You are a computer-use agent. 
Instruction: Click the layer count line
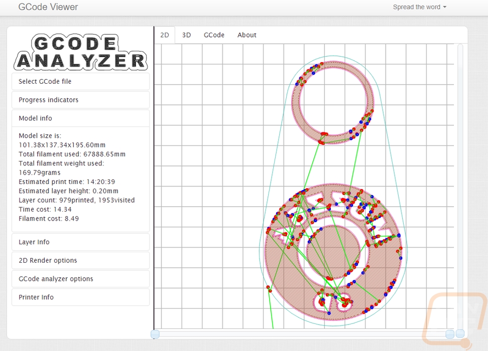coord(76,200)
